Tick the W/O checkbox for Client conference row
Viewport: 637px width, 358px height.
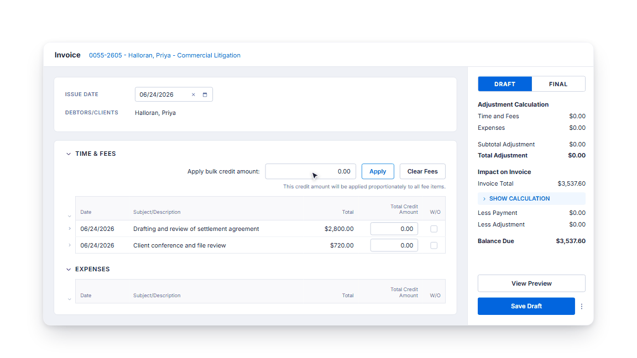[x=434, y=245]
